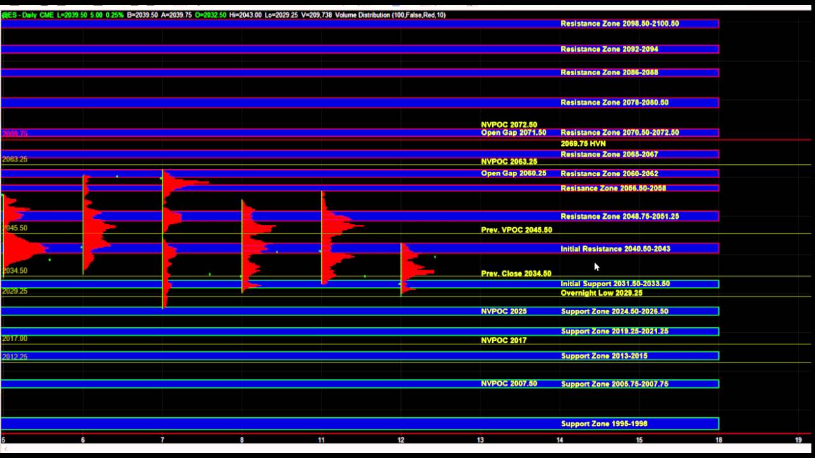Select the 'Open Gap 2060.25' annotation
This screenshot has width=815, height=458.
coord(514,174)
